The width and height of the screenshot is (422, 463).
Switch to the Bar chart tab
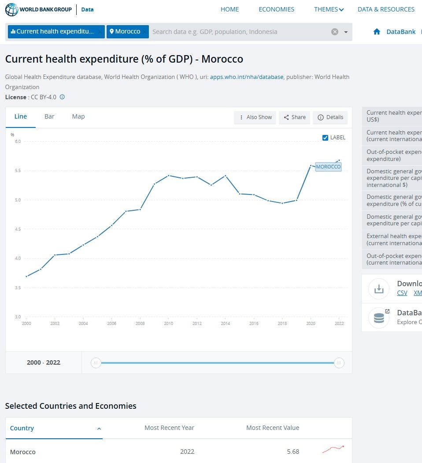pos(49,116)
